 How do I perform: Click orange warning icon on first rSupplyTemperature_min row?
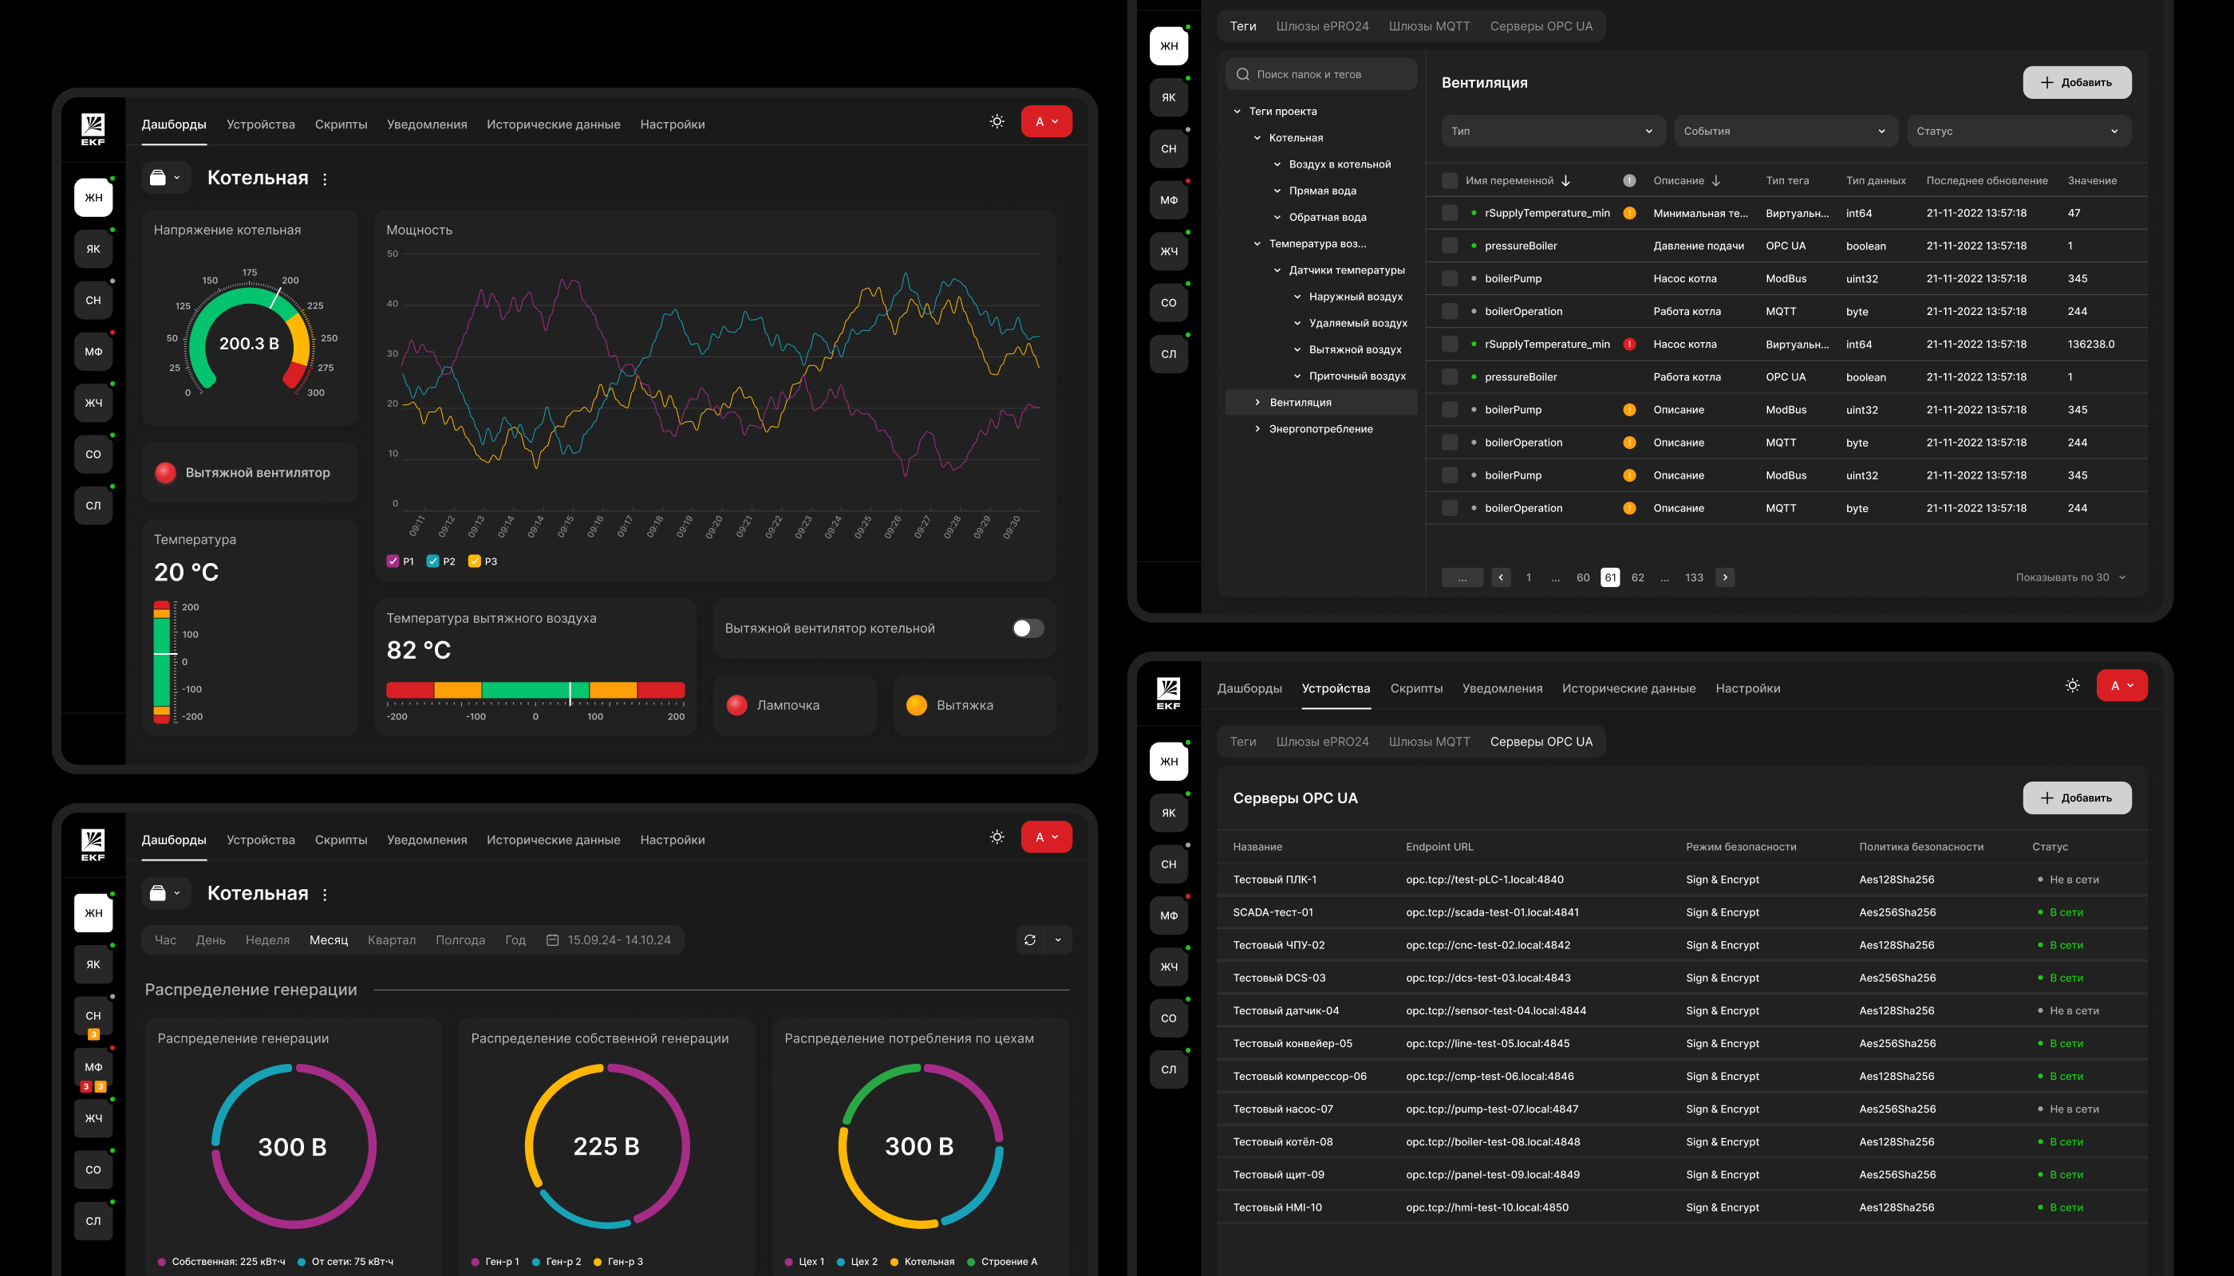1629,213
